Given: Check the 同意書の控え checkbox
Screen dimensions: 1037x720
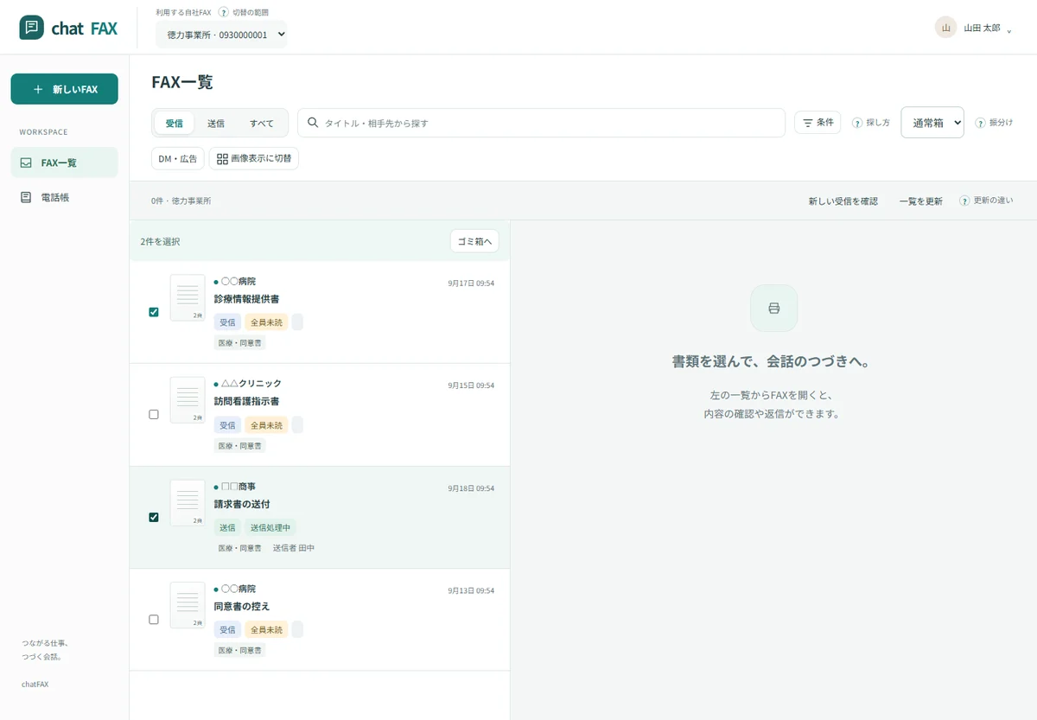Looking at the screenshot, I should tap(154, 619).
